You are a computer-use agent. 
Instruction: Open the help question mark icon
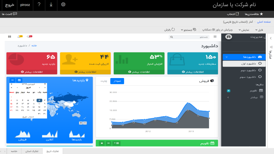pyautogui.click(x=39, y=5)
